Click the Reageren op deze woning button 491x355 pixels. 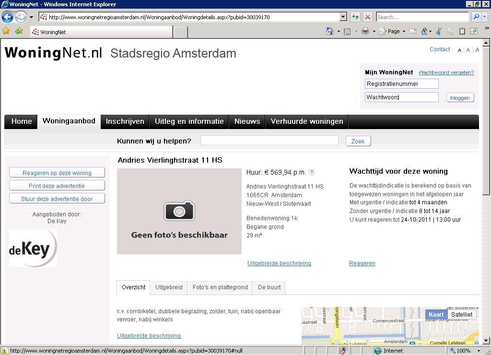click(57, 173)
